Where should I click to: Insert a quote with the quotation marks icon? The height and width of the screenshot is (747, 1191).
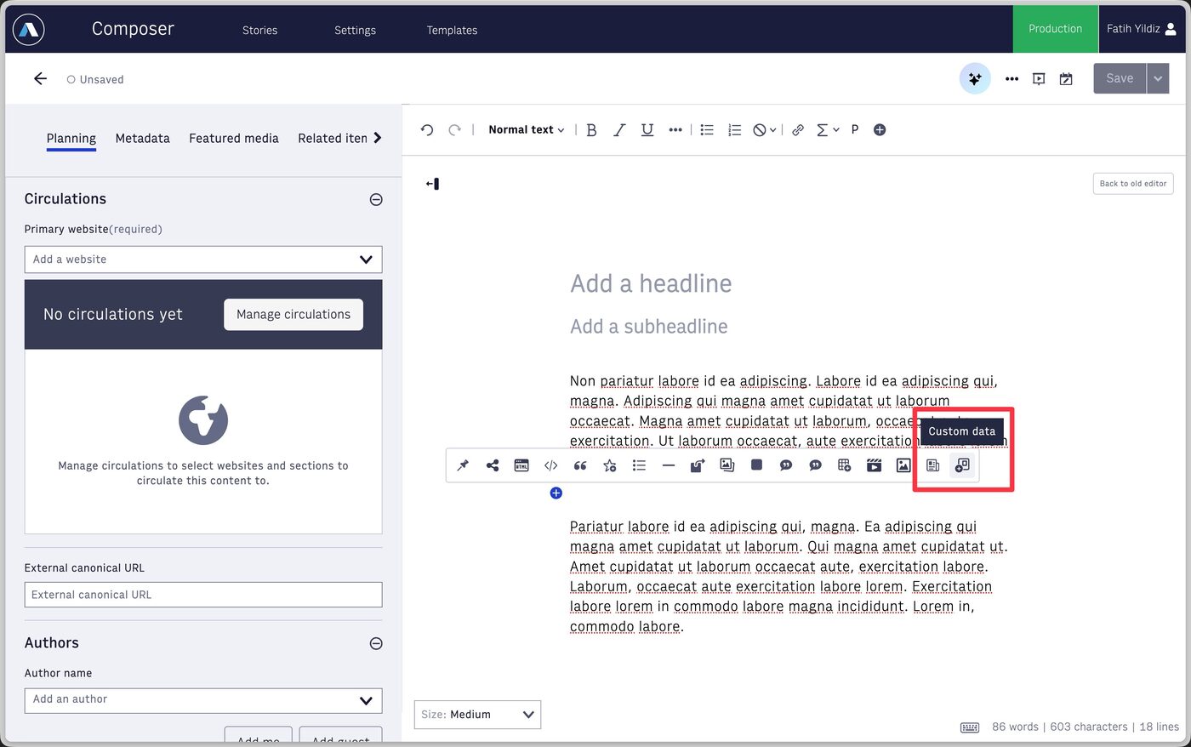point(580,465)
